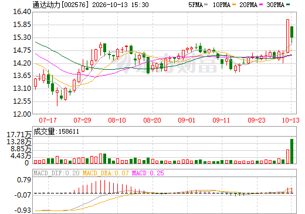This screenshot has height=214, width=305.
Task: Click the tall red candlestick reaching 16.00
Action: (x=287, y=36)
